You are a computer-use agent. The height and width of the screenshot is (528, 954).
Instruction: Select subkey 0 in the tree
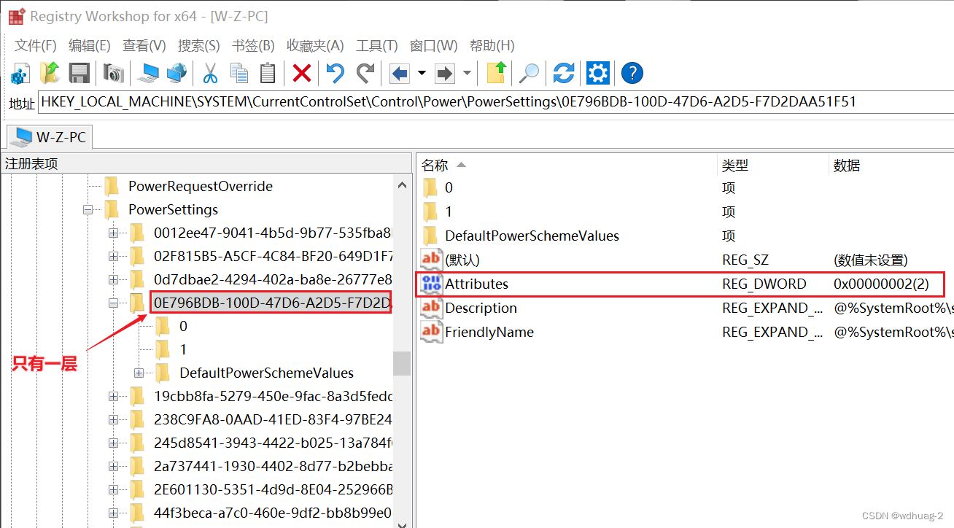click(x=182, y=326)
